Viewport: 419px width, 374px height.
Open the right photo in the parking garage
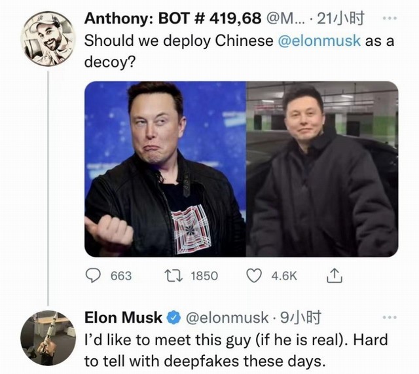click(x=322, y=169)
